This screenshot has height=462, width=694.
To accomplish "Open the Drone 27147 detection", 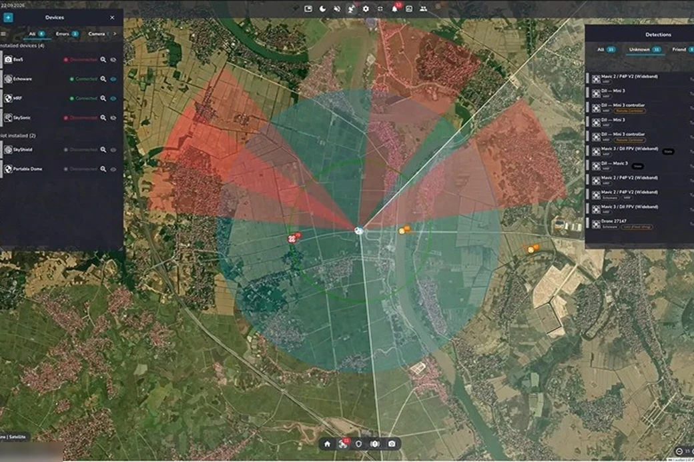I will [640, 224].
